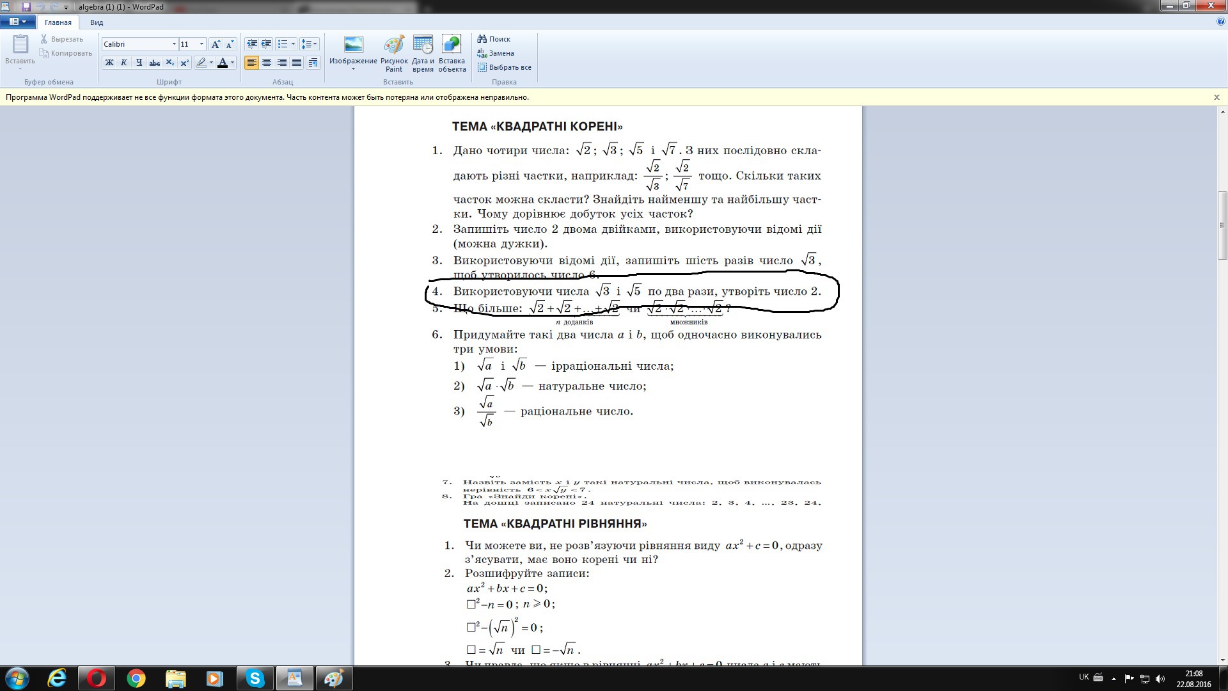Open the bullet list style dropdown
The height and width of the screenshot is (691, 1228).
pos(293,44)
